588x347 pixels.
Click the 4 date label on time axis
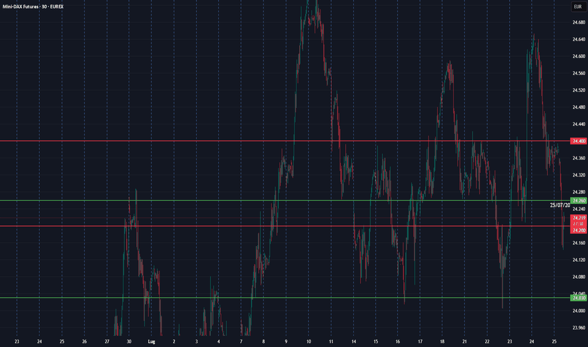[x=219, y=342]
